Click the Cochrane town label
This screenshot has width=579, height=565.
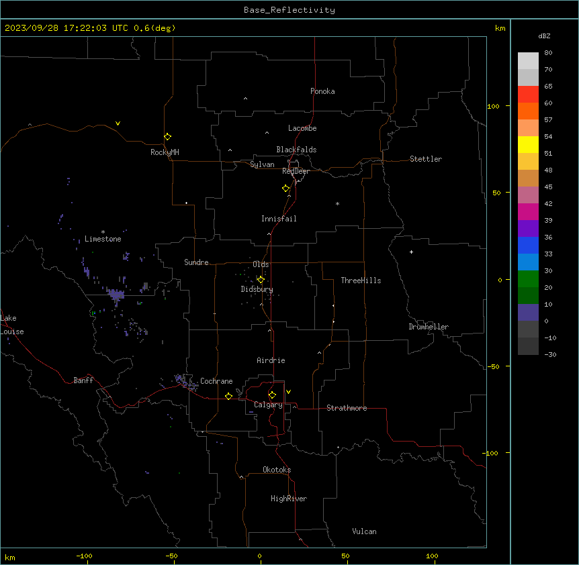[x=216, y=381]
